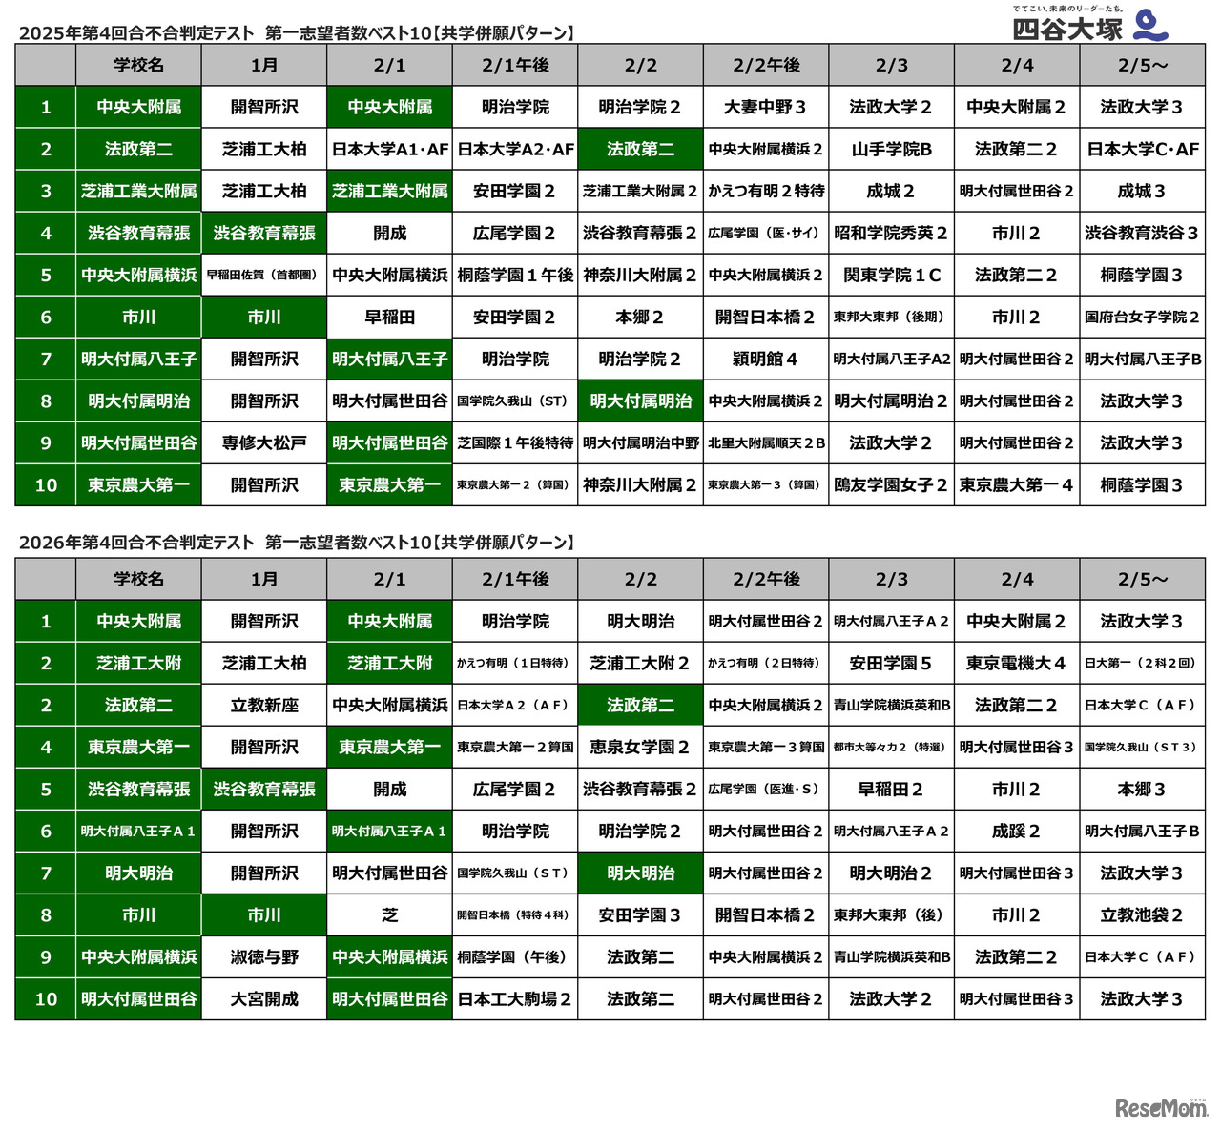Screen dimensions: 1221x1130
Task: Click the 明大付属明治中野 cell
Action: [641, 442]
